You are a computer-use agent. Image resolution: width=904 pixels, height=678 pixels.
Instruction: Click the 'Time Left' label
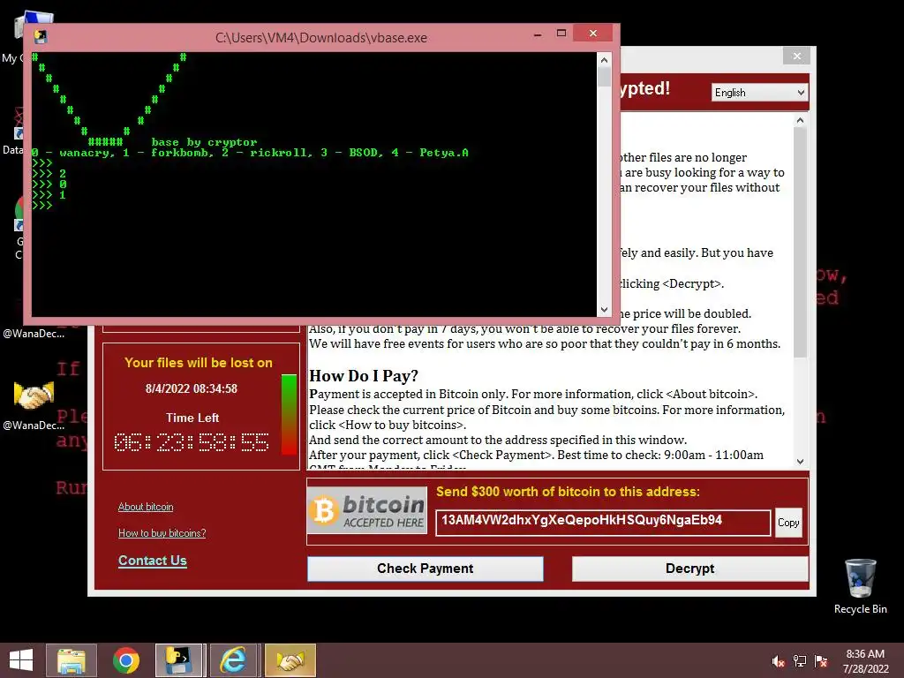point(192,418)
